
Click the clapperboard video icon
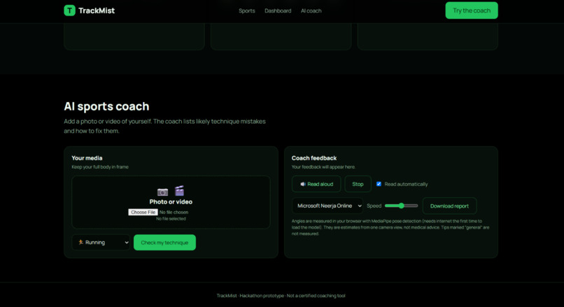point(180,190)
